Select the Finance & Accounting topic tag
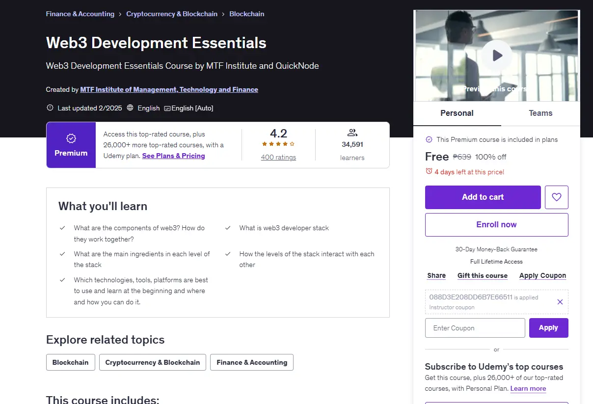 [252, 362]
